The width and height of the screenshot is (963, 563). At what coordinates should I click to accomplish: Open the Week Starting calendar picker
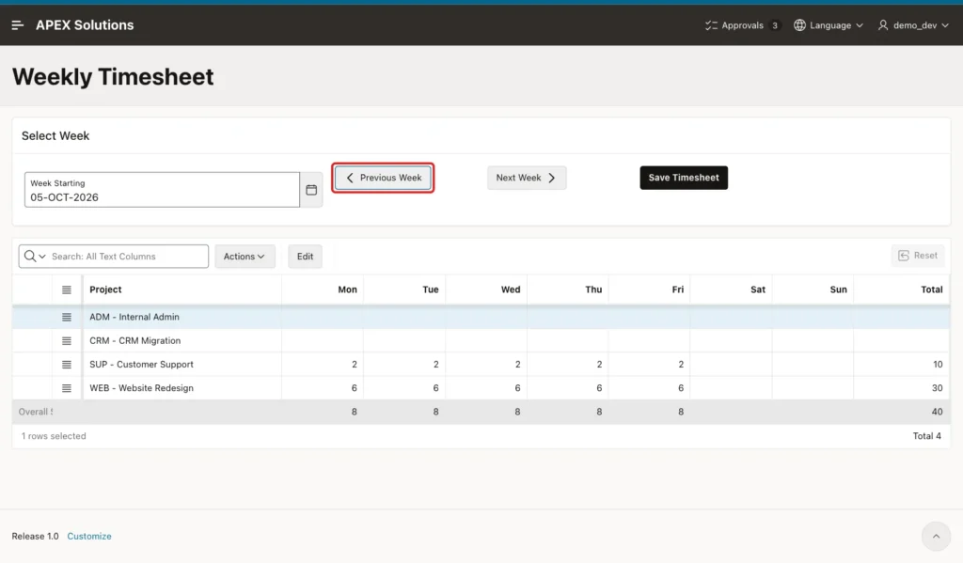click(x=311, y=190)
